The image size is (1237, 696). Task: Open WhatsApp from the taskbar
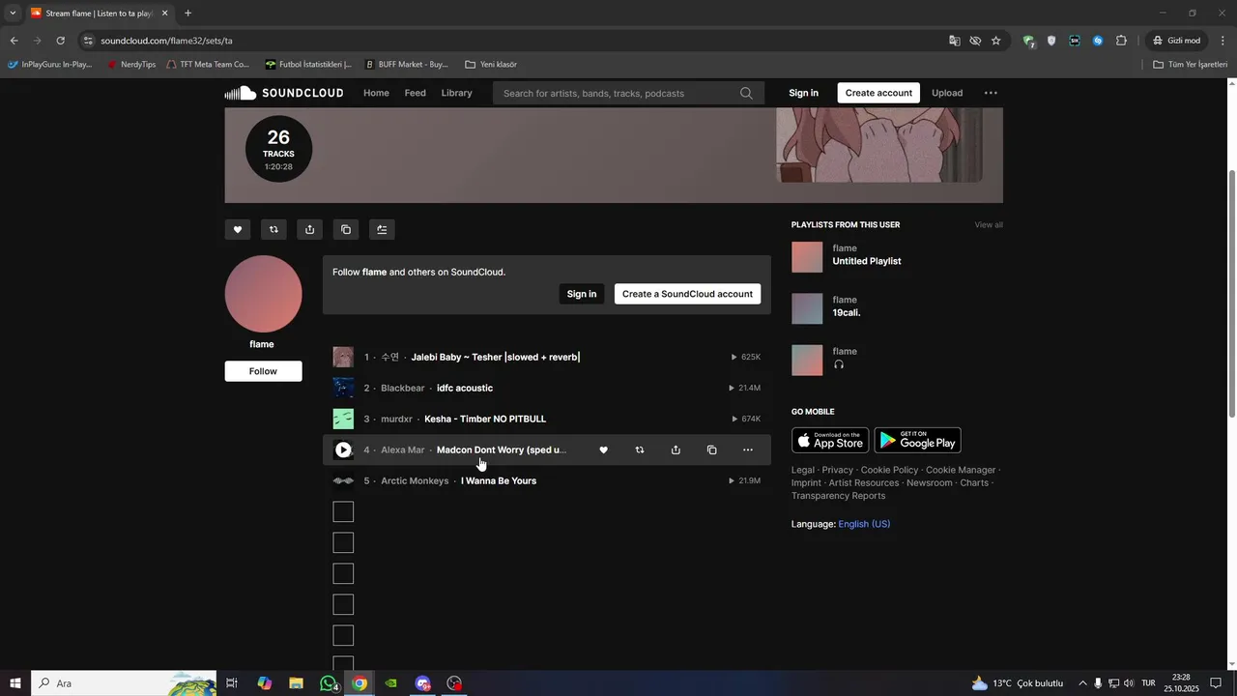[x=329, y=683]
